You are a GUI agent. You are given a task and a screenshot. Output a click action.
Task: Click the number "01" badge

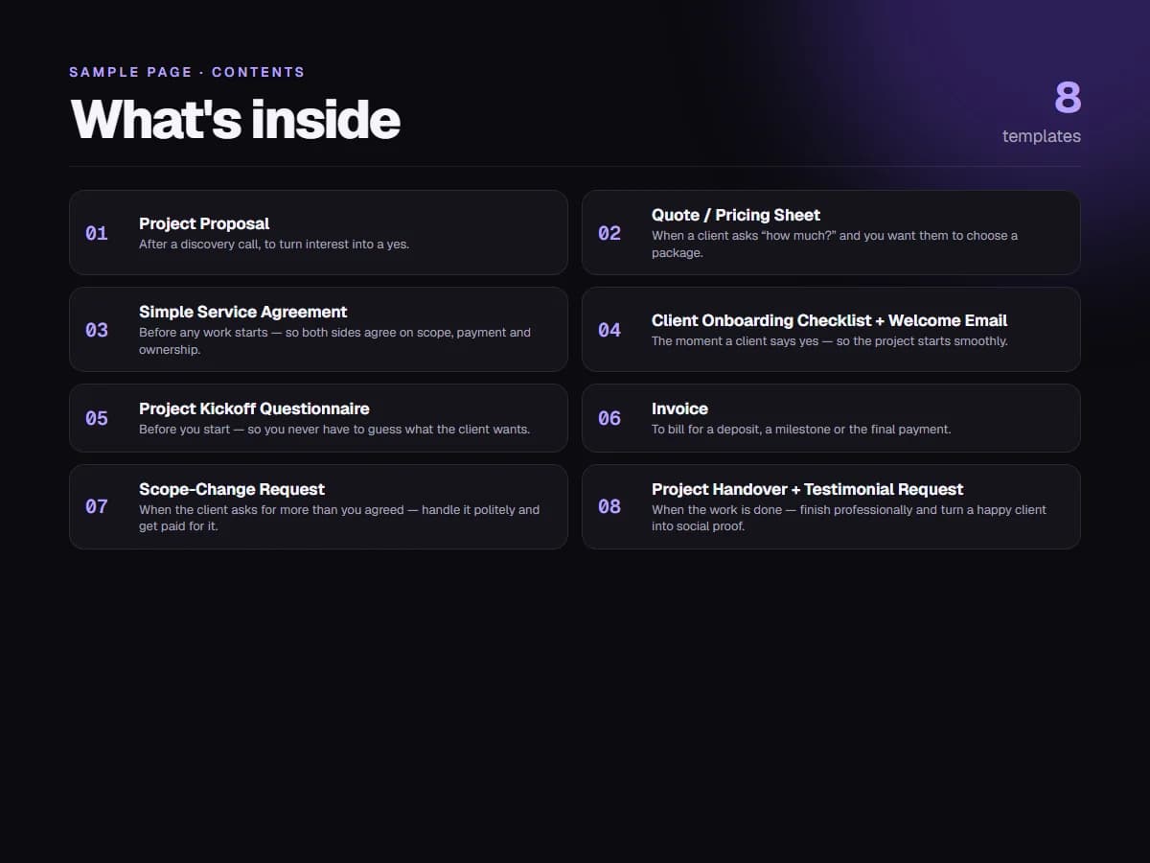pyautogui.click(x=97, y=233)
